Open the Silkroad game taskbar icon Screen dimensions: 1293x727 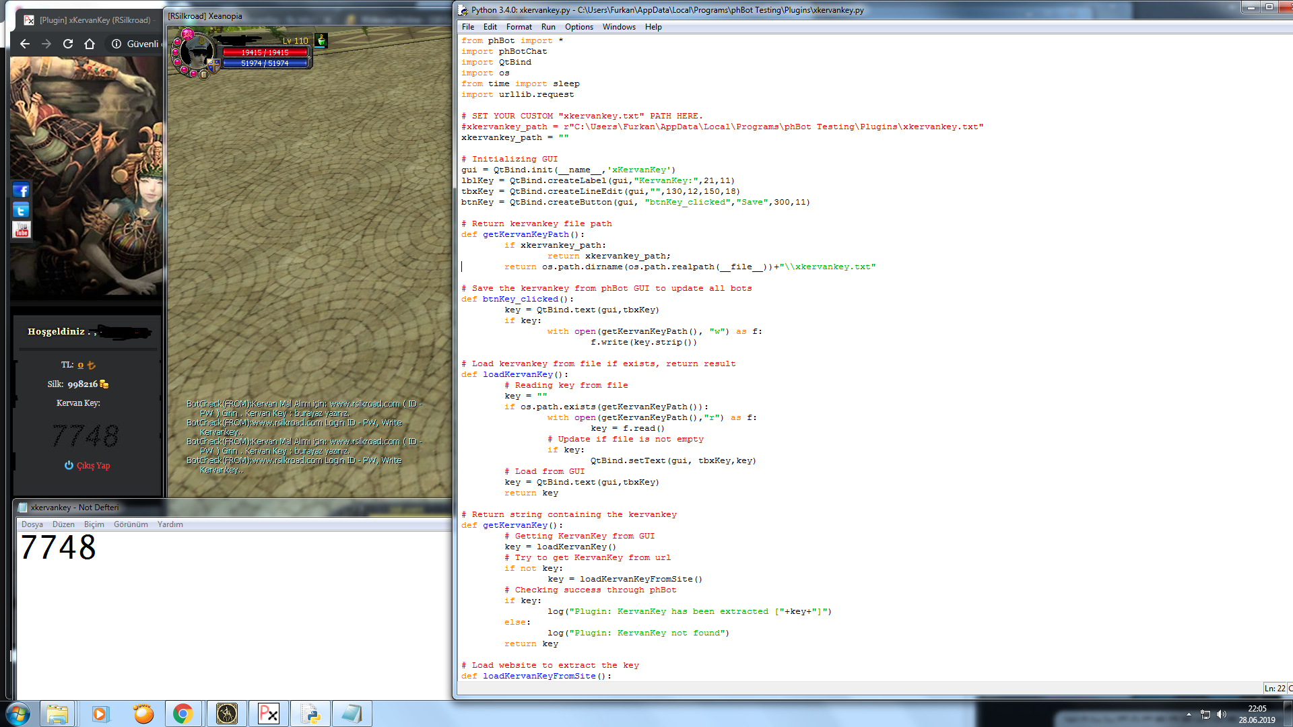click(227, 714)
